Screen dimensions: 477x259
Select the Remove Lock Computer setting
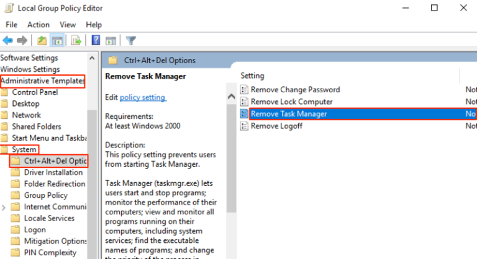[291, 102]
